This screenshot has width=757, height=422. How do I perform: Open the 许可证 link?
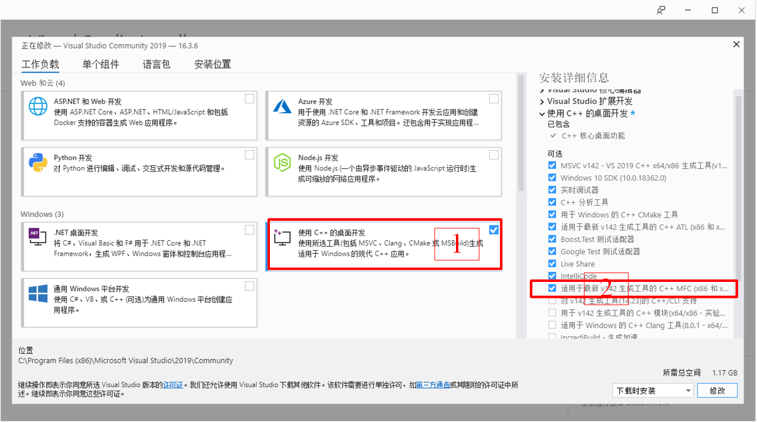click(x=173, y=384)
